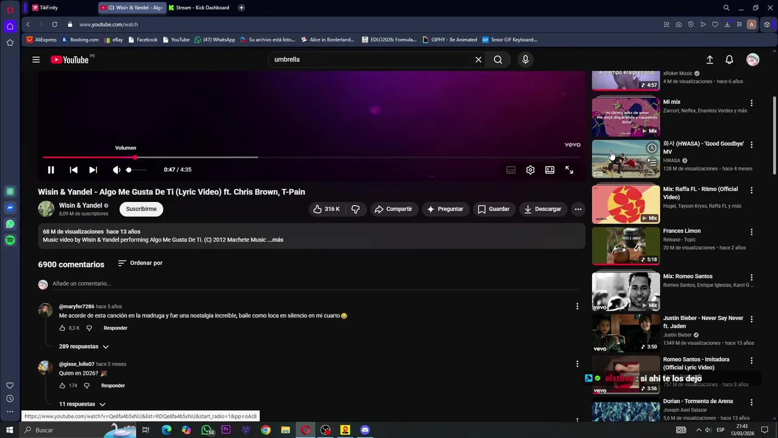Like the video with 316 K
This screenshot has height=438, width=778.
tap(326, 209)
